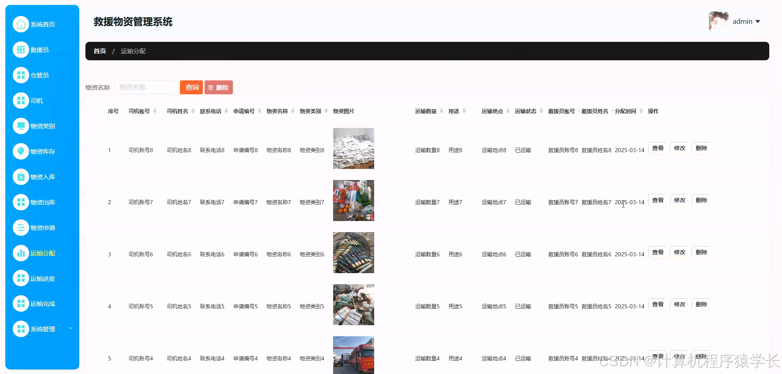Click the admin avatar picture
The height and width of the screenshot is (374, 782).
pyautogui.click(x=719, y=21)
